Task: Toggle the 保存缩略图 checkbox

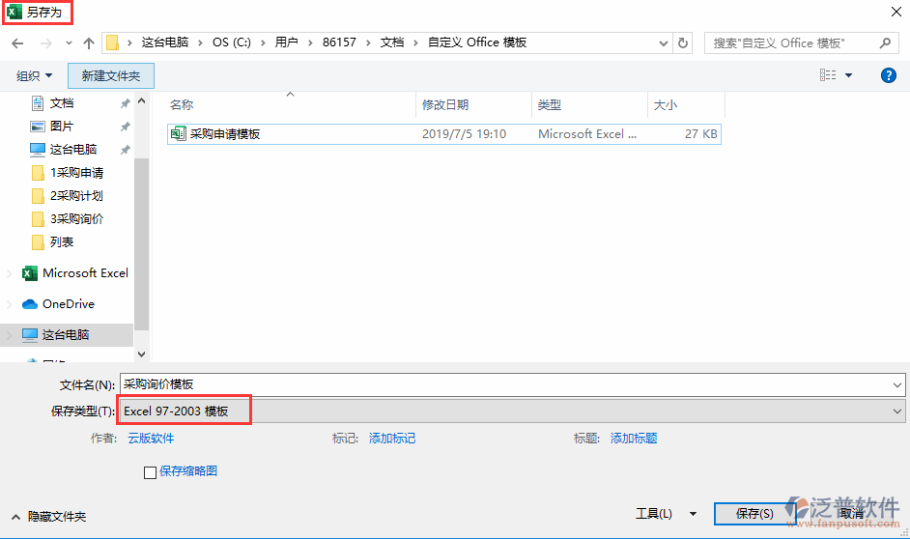Action: 150,472
